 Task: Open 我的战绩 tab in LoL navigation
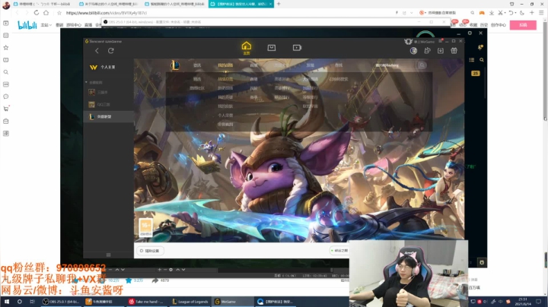tap(225, 65)
